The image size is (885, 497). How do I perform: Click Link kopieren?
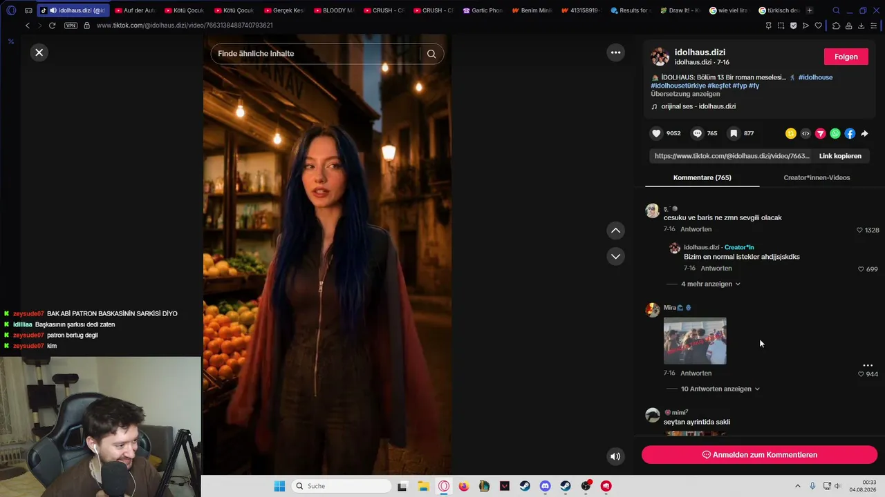[x=840, y=156]
